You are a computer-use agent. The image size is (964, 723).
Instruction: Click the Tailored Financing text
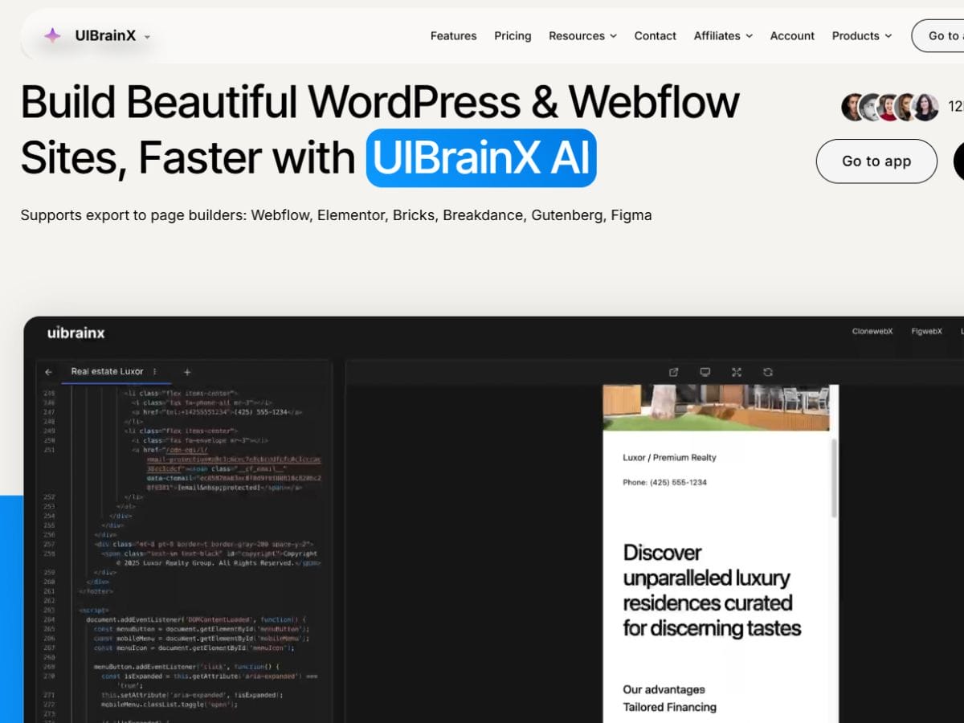669,707
